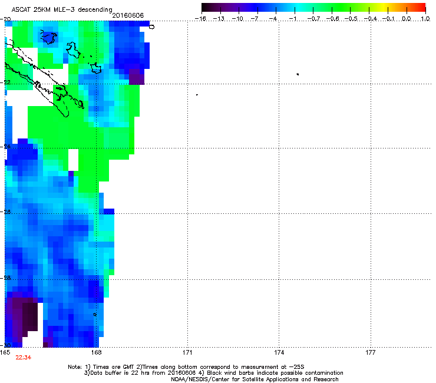Click the small island dot near longitude 174

pyautogui.click(x=298, y=74)
